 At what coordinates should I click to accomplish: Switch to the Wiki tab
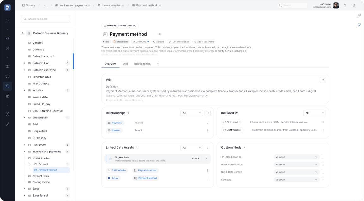tap(125, 63)
